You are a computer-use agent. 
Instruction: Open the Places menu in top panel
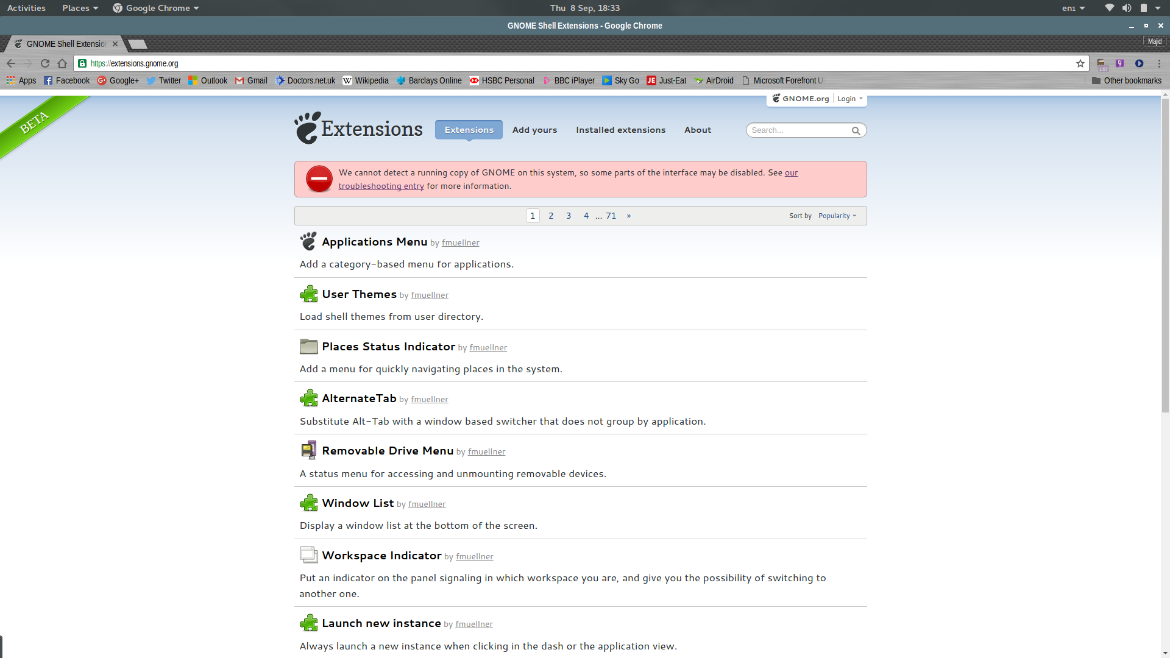point(80,8)
